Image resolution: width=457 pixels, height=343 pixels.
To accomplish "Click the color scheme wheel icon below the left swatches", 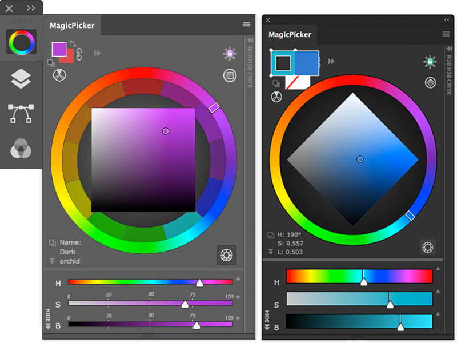I will (x=59, y=75).
